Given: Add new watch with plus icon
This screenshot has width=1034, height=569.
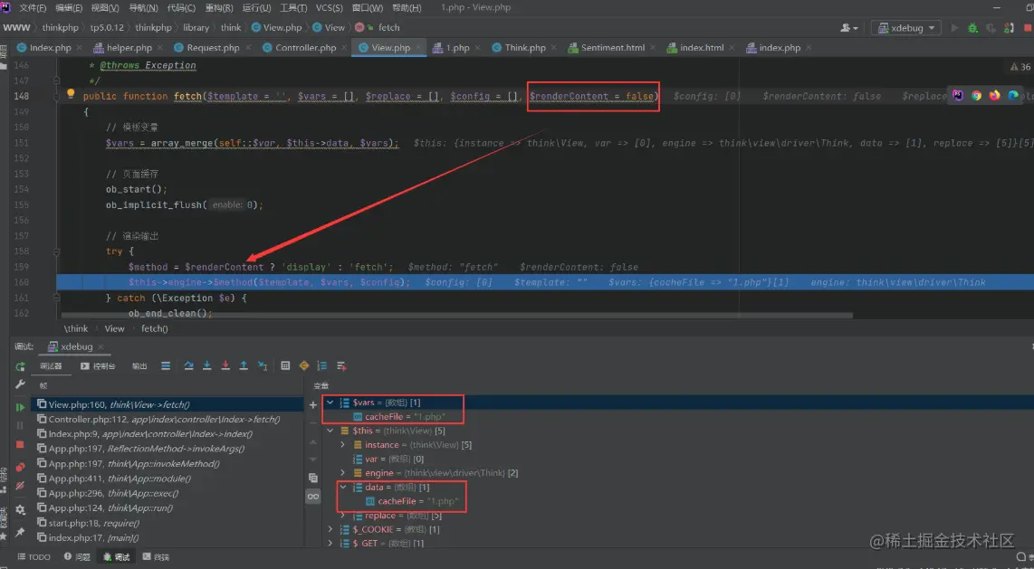Looking at the screenshot, I should click(x=313, y=404).
